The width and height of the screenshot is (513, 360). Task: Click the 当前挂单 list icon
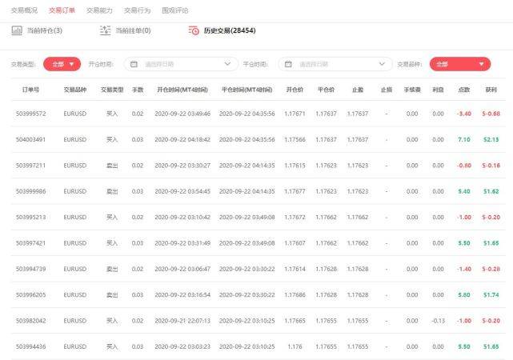pos(105,30)
